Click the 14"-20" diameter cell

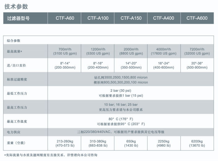131,65
